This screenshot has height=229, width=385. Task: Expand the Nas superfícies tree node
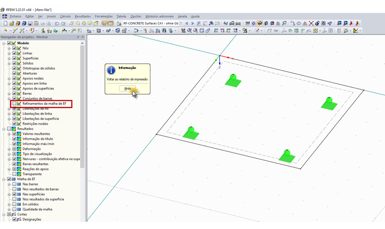[x=9, y=194]
